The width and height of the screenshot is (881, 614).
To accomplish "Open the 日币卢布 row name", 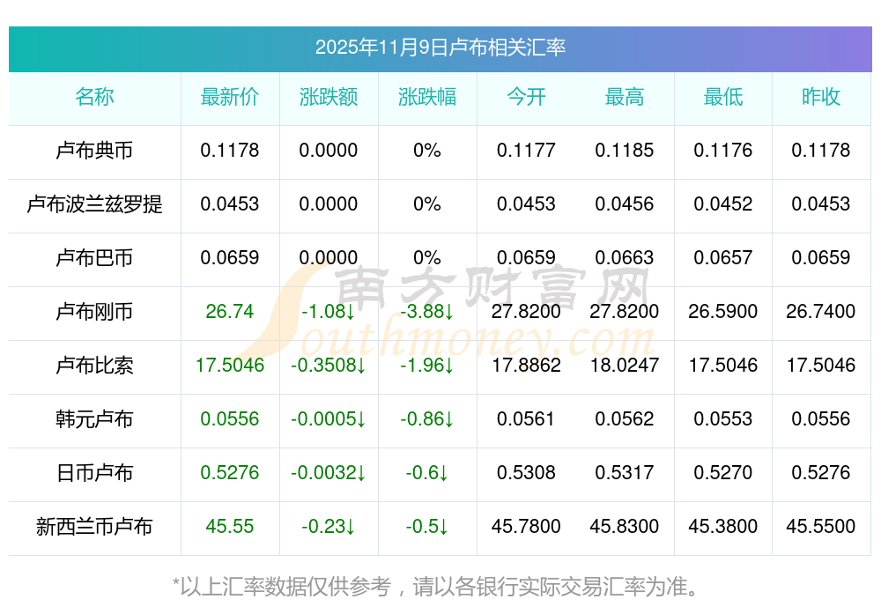I will point(94,473).
